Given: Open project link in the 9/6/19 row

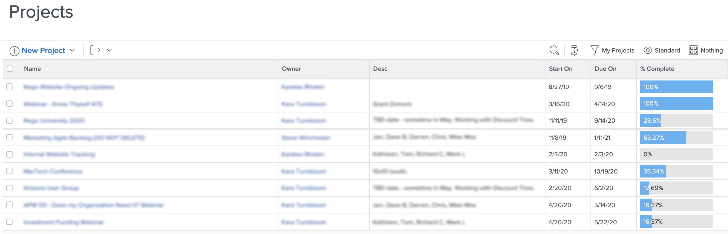Looking at the screenshot, I should (x=69, y=87).
